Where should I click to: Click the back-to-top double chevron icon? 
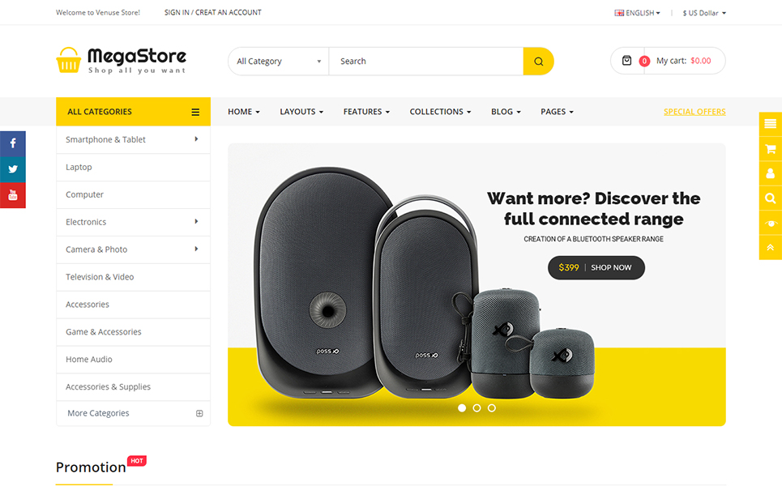click(771, 248)
